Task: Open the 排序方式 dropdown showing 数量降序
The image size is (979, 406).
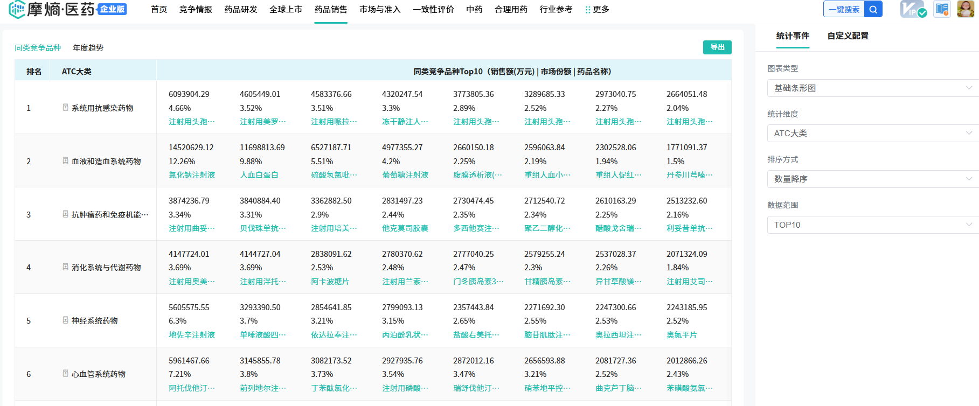Action: tap(872, 179)
